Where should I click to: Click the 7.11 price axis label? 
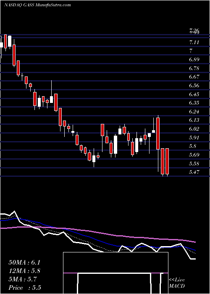pyautogui.click(x=194, y=42)
